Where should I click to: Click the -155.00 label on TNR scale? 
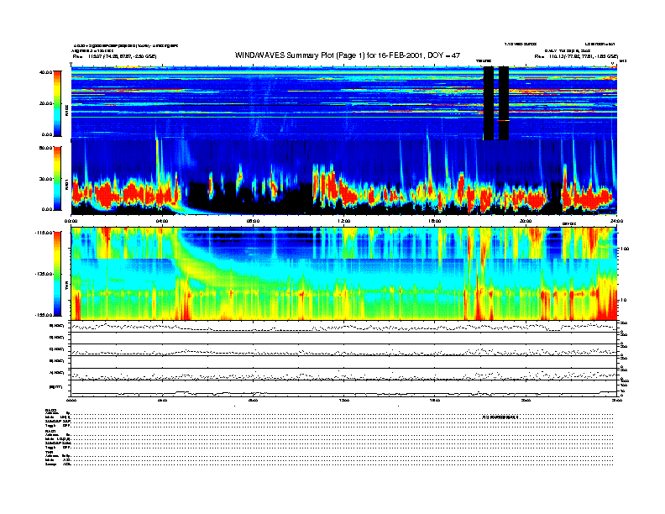[x=45, y=315]
